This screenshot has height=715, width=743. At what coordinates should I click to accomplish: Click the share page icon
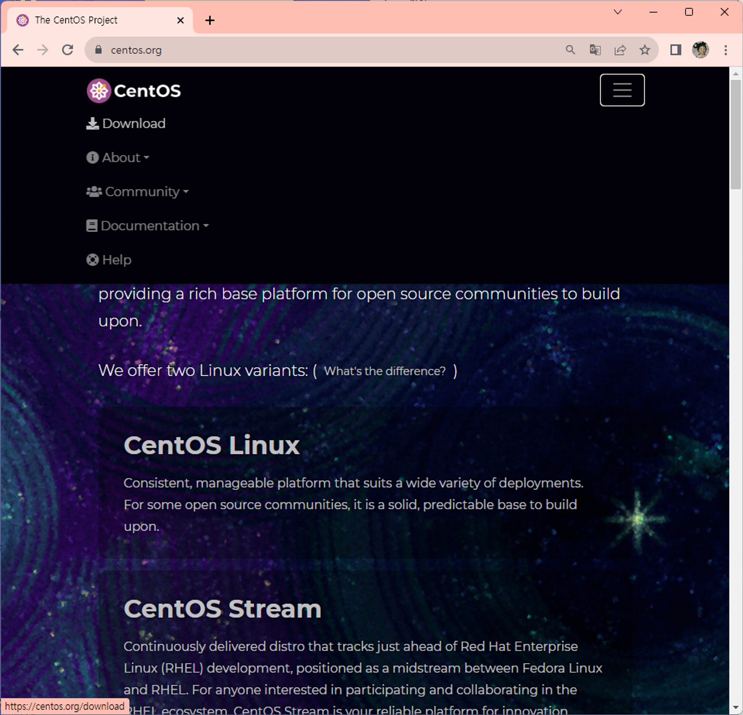(x=620, y=50)
